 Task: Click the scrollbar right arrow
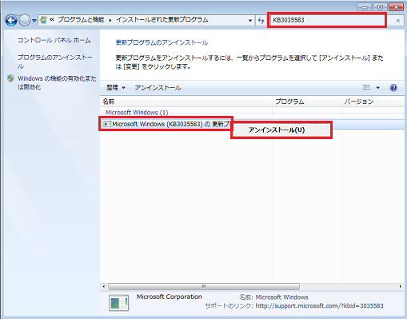pyautogui.click(x=401, y=286)
